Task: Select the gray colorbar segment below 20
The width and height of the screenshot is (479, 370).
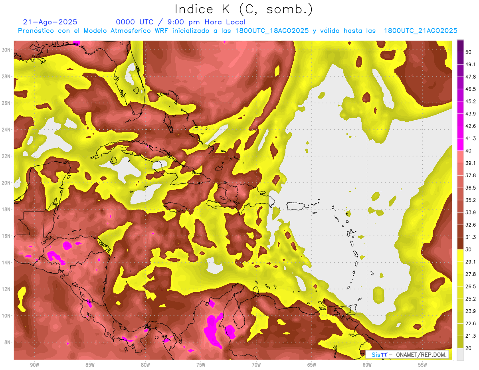Action: tap(460, 354)
